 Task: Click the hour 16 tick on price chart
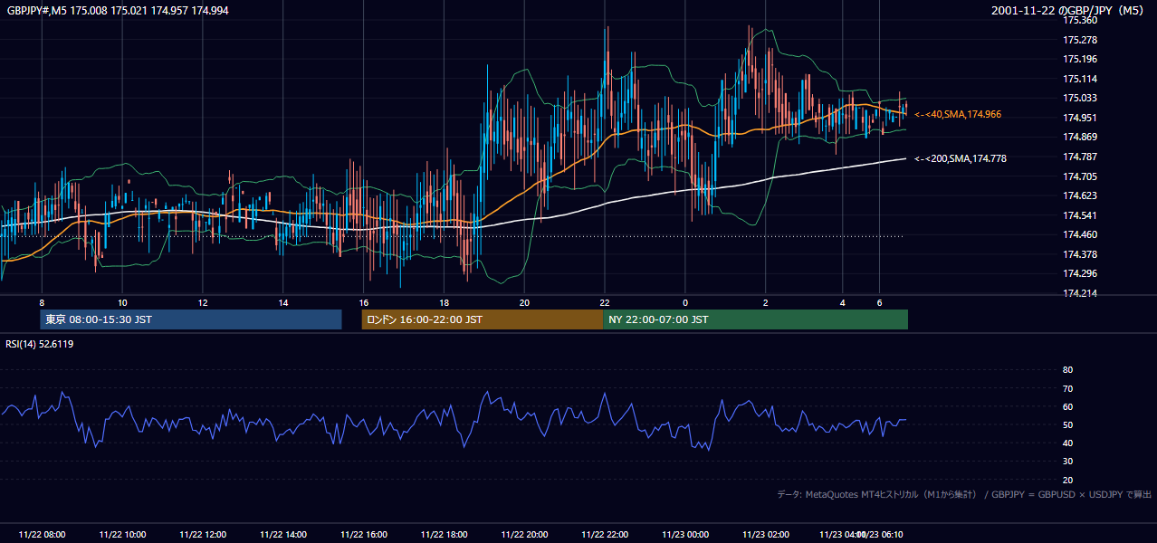[364, 302]
